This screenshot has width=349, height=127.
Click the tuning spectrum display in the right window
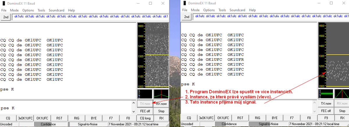click(342, 94)
